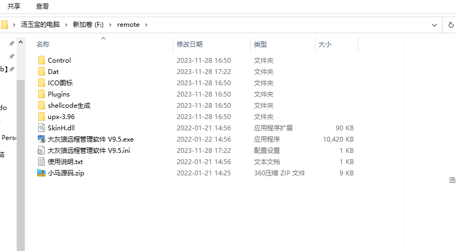This screenshot has height=251, width=456.
Task: Select the 使用说明.txt file name
Action: click(x=65, y=162)
